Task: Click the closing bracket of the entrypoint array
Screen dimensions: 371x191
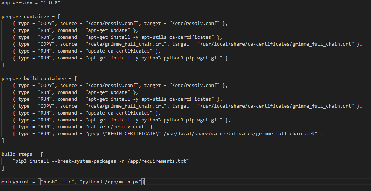Action: click(x=144, y=182)
